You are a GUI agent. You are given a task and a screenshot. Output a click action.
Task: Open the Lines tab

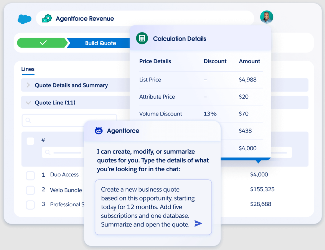pyautogui.click(x=28, y=69)
